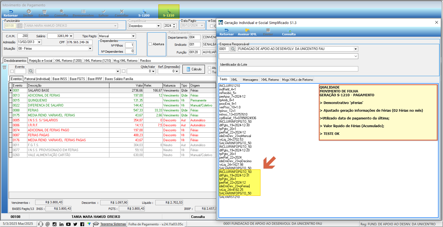Switch to XML tab in e-Social dialog
The height and width of the screenshot is (227, 443).
coord(234,79)
